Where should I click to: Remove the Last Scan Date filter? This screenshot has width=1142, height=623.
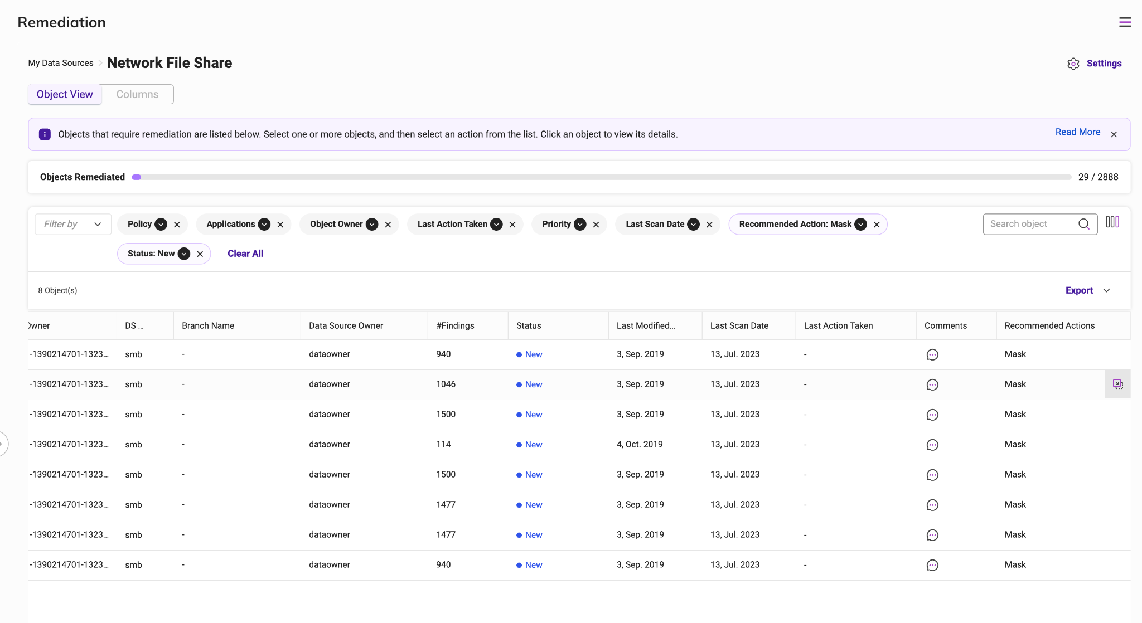[x=709, y=225]
